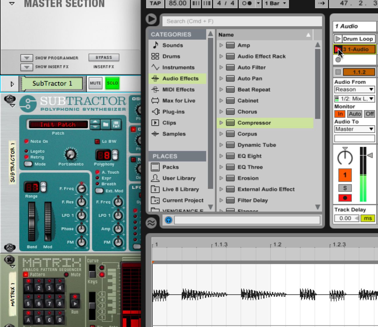Select the Audio Effects category
The image size is (378, 327).
[x=177, y=78]
